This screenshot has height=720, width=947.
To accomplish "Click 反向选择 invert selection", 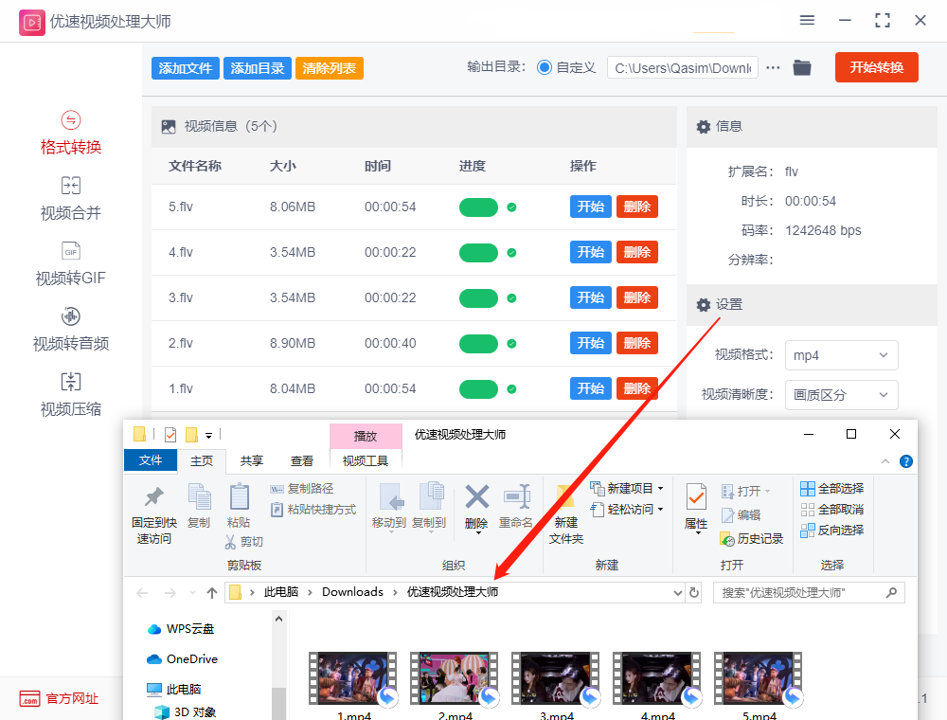I will (832, 531).
